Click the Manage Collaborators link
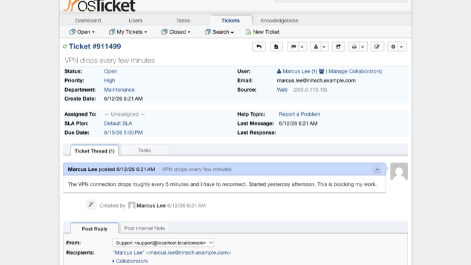This screenshot has width=471, height=265. click(x=354, y=71)
